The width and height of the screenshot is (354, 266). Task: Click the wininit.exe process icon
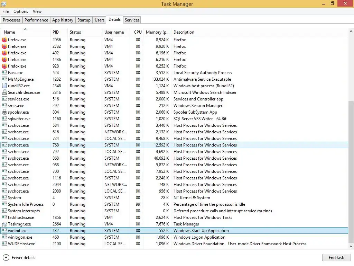tap(4, 231)
